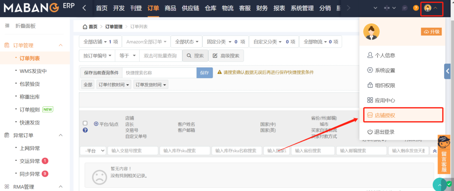Viewport: 454px width, 191px height.
Task: Click the double-chevron collapse filter icon
Action: (435, 151)
